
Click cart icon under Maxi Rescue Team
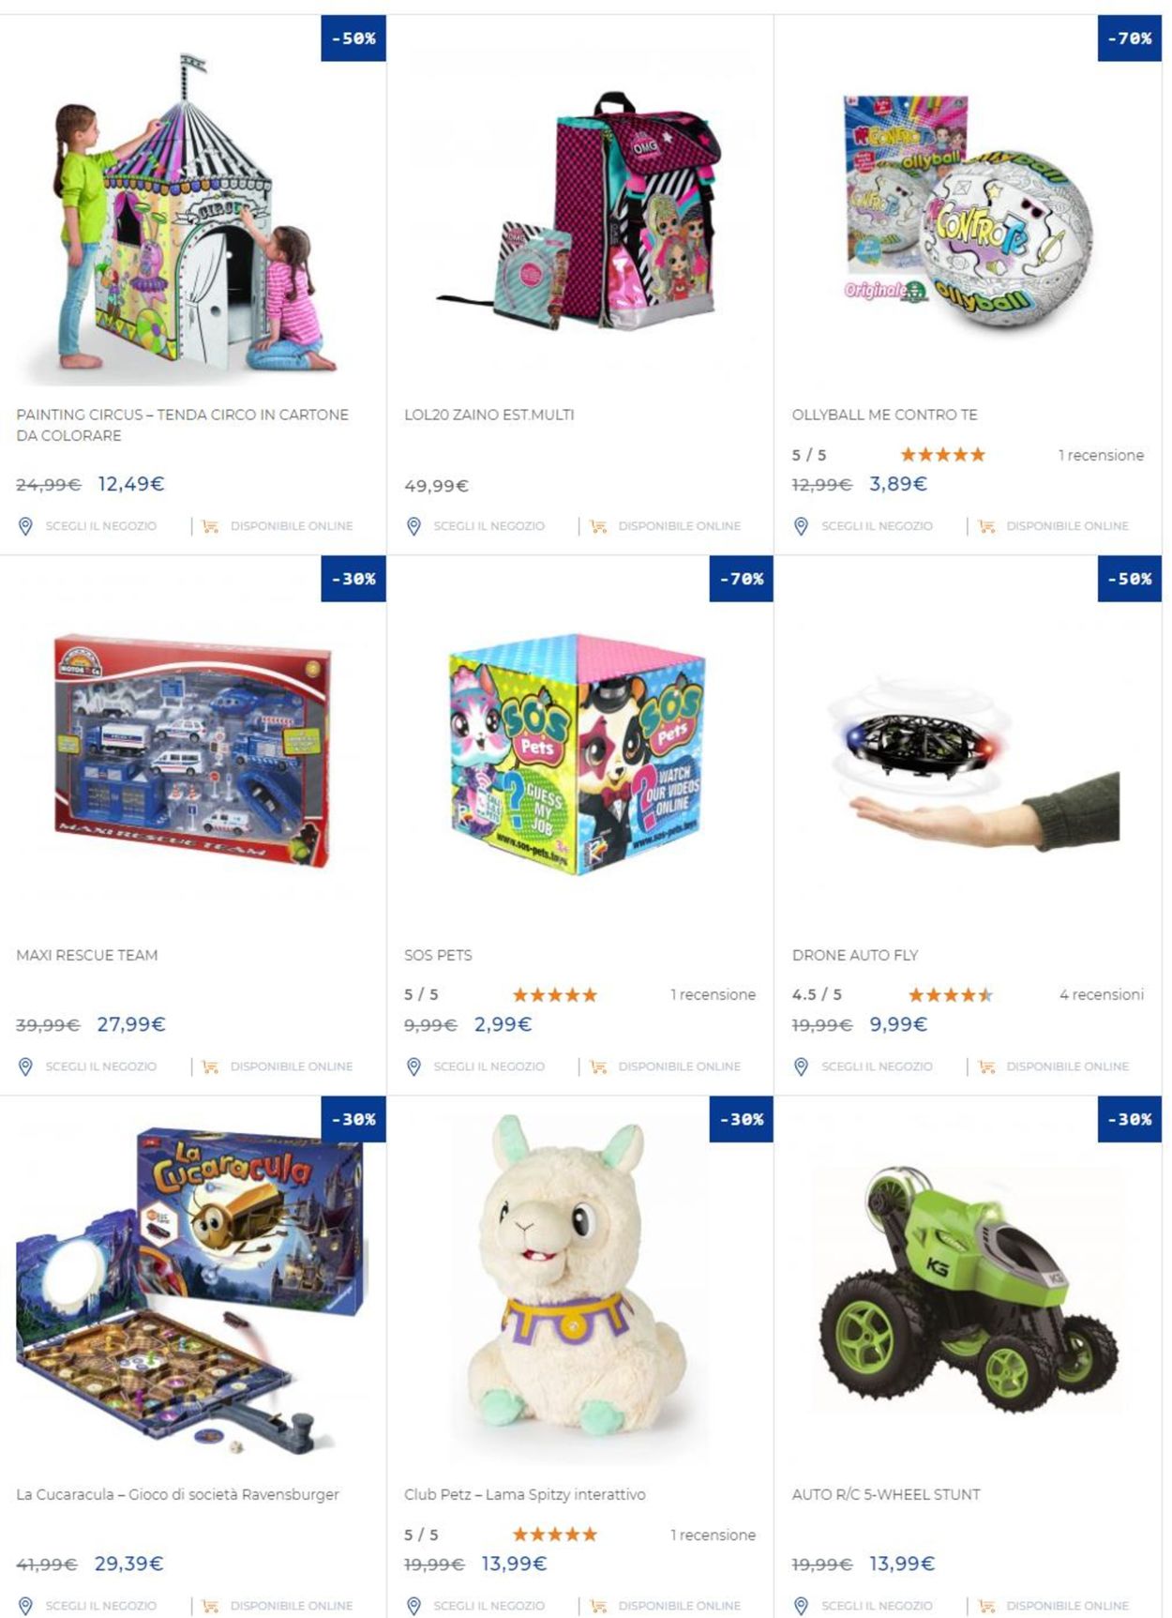click(x=210, y=1066)
